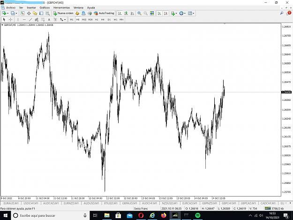Open the Insertar menu
This screenshot has height=220, width=293.
pyautogui.click(x=31, y=8)
